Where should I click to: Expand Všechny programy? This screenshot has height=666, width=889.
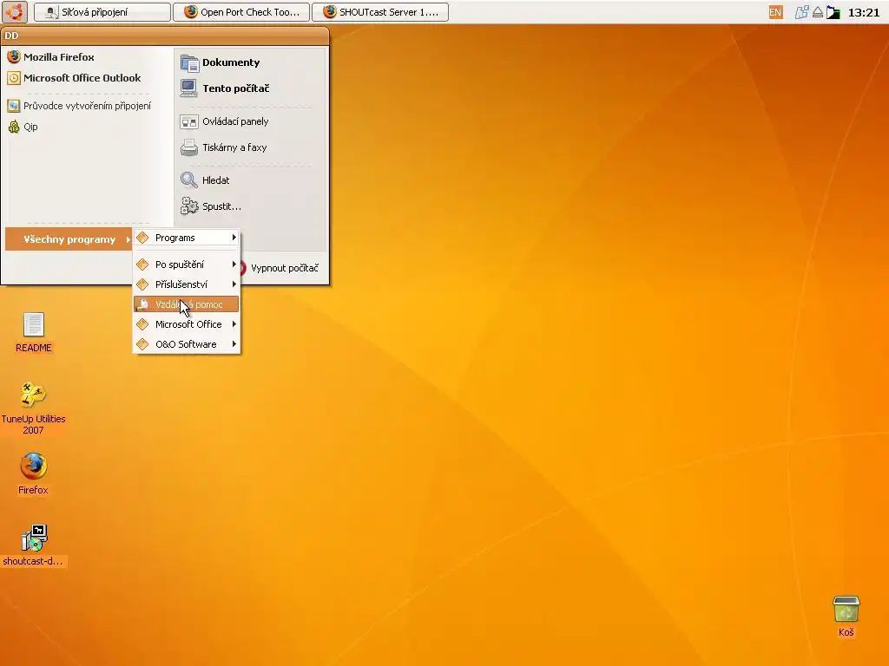pos(69,239)
